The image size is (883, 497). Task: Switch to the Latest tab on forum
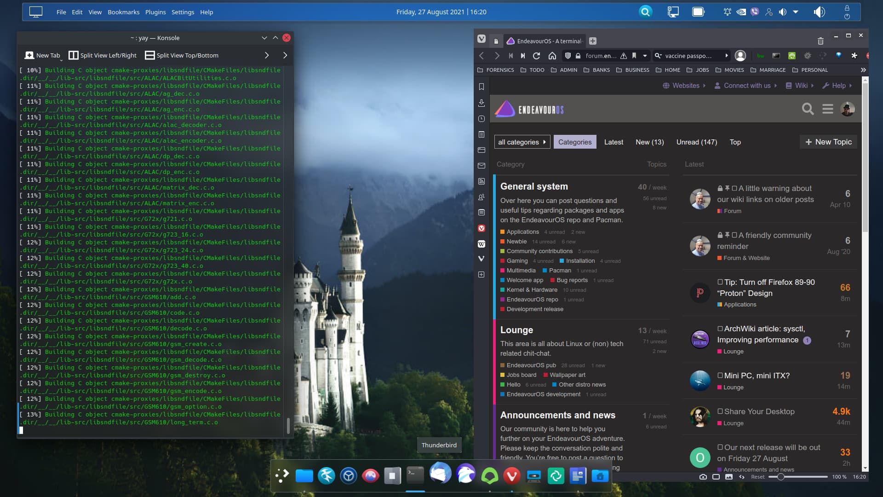point(614,142)
